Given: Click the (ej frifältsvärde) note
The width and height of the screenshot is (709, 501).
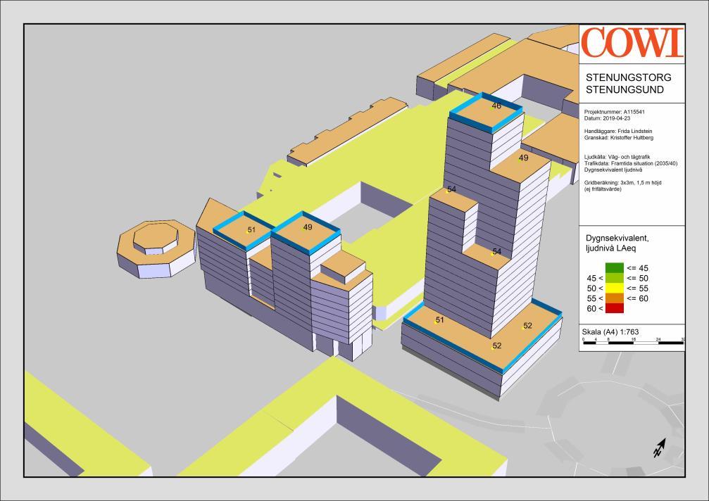Looking at the screenshot, I should 603,189.
